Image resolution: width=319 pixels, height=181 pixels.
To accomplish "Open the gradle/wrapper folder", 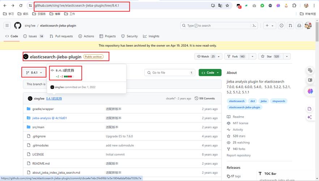I will coord(43,109).
